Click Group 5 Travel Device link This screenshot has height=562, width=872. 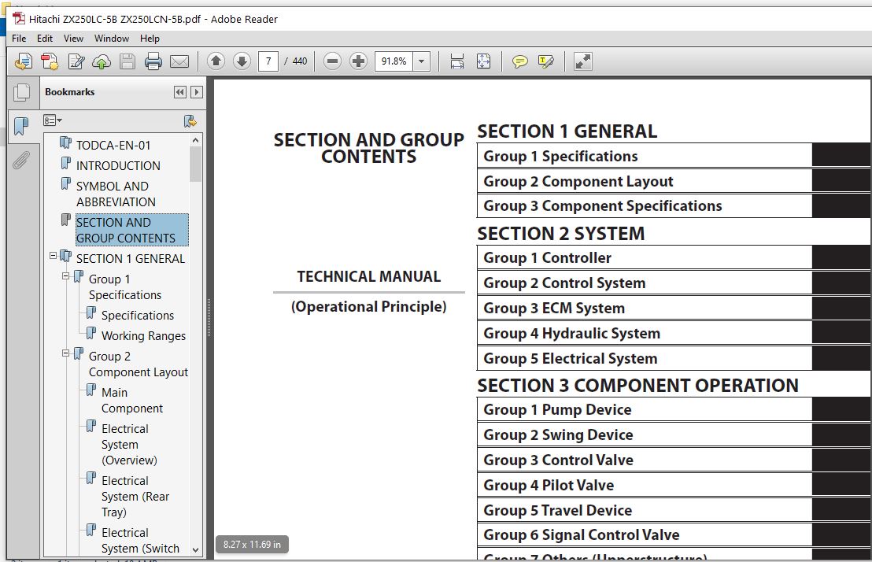pyautogui.click(x=558, y=510)
